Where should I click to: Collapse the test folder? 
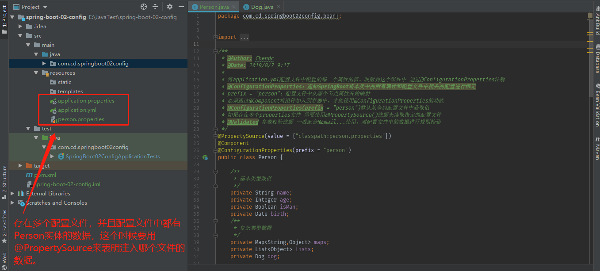pos(29,129)
